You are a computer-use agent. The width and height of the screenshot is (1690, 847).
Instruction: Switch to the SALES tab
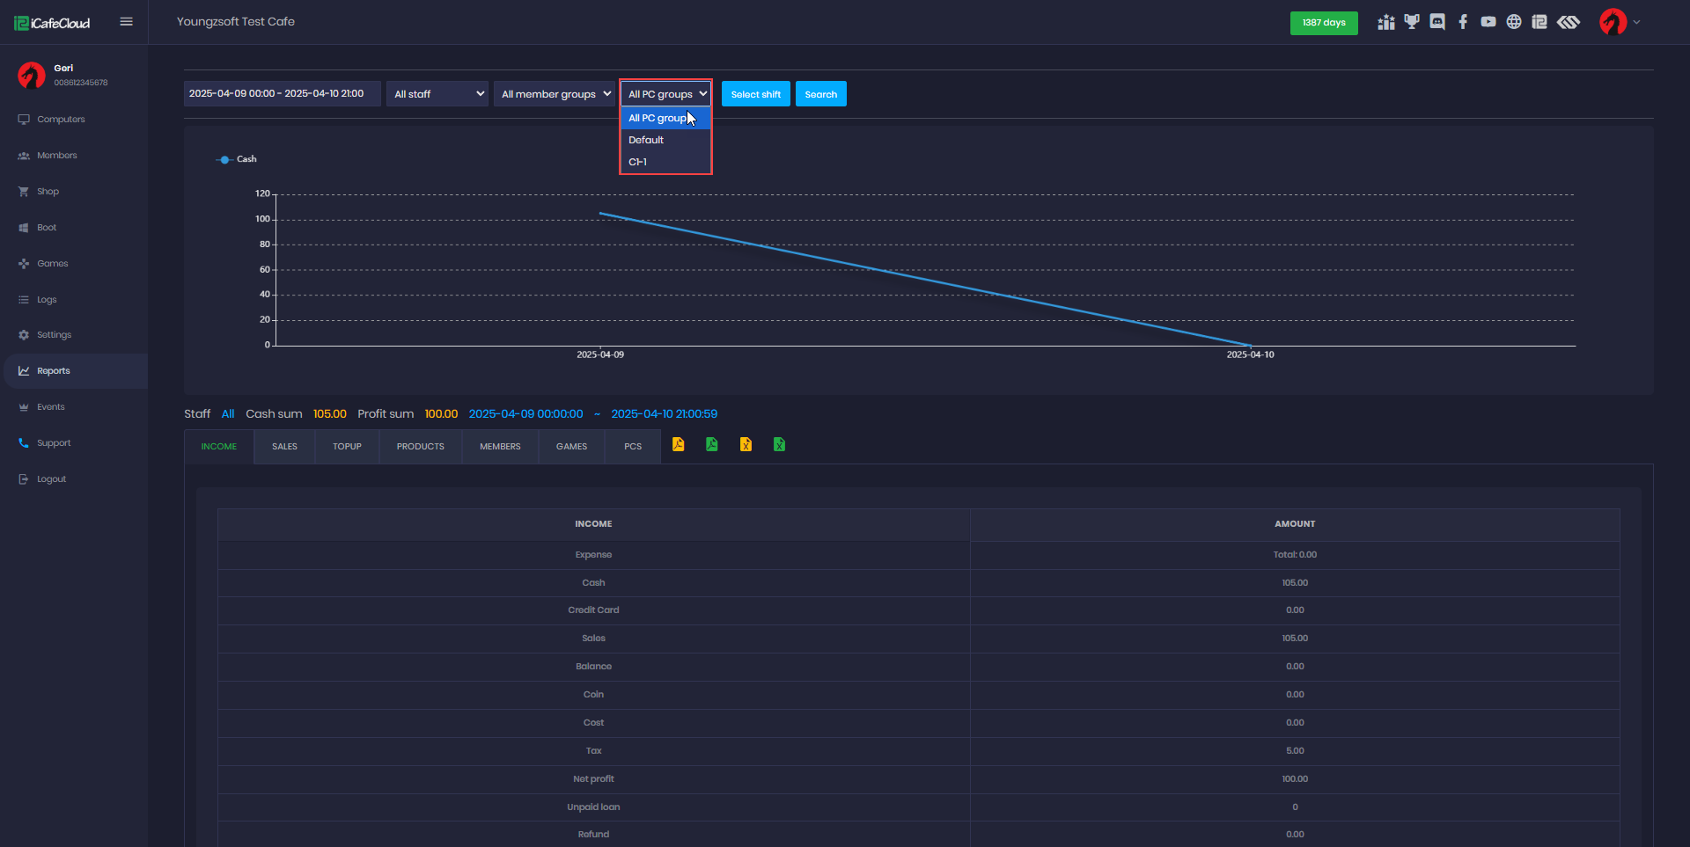point(283,446)
